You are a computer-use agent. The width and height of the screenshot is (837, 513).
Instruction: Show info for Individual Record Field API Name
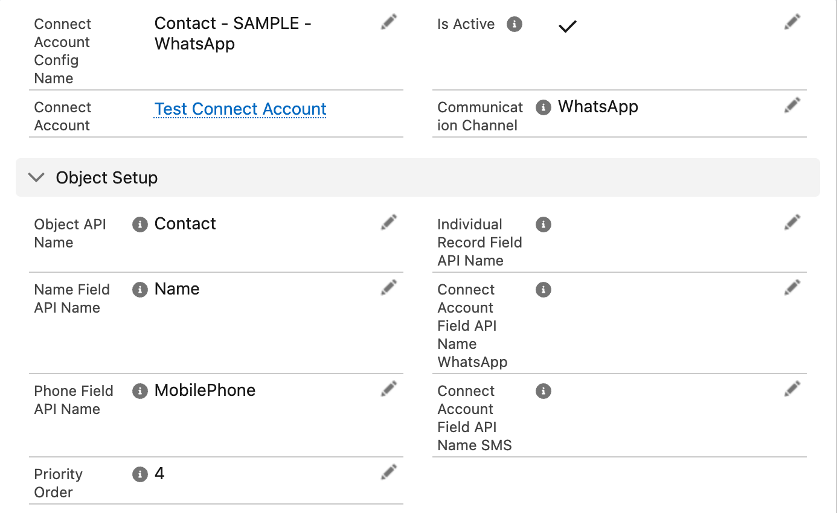[544, 225]
